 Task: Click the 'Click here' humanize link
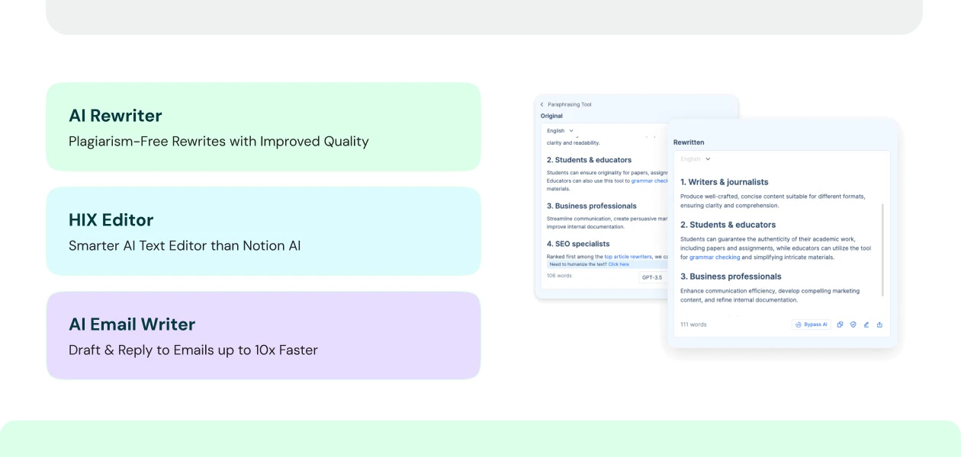(x=619, y=264)
